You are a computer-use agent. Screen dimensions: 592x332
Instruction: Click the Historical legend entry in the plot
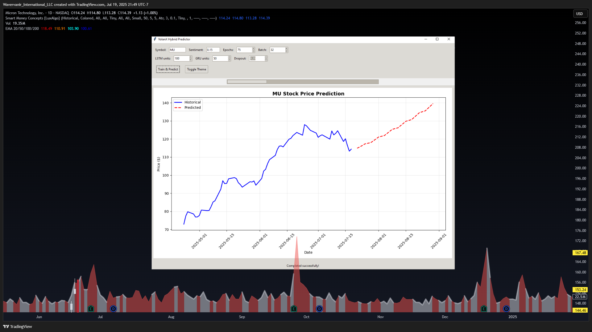(x=188, y=102)
